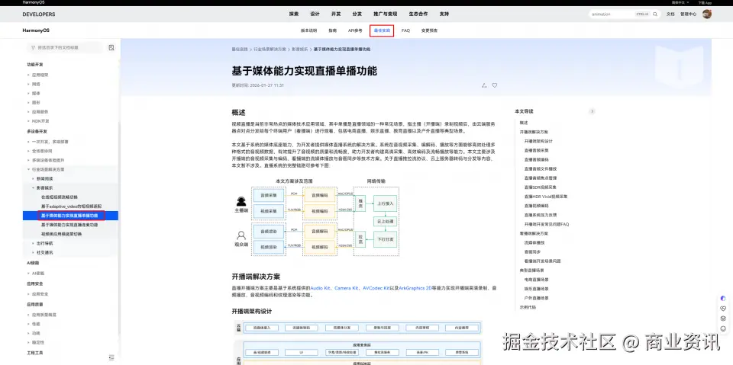
Task: Click the share icon under the title
Action: click(x=484, y=85)
